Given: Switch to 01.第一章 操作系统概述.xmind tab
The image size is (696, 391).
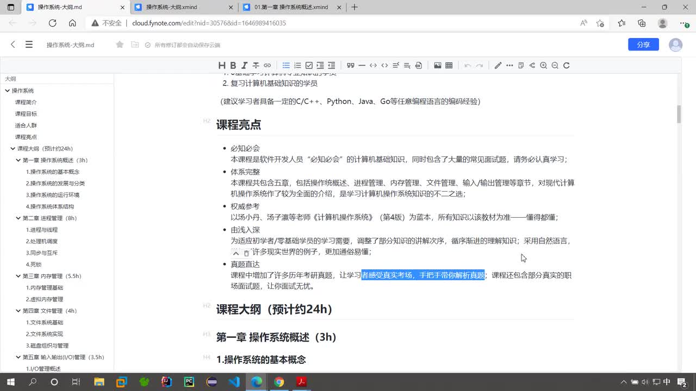Looking at the screenshot, I should click(x=292, y=7).
